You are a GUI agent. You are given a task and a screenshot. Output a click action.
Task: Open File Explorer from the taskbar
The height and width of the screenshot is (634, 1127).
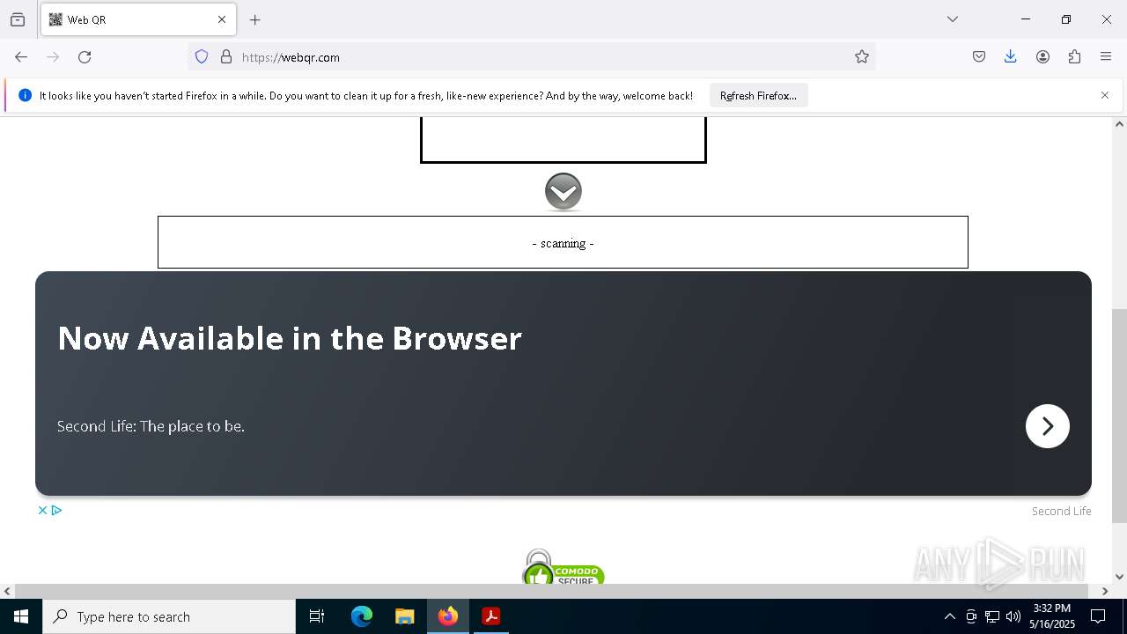[404, 616]
